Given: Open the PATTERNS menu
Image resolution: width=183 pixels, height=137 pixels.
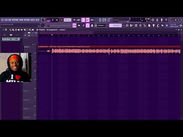Looking at the screenshot, I should [x=15, y=20].
